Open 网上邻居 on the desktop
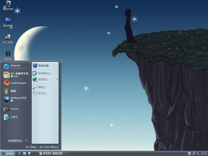Image resolution: width=208 pixels, height=156 pixels. [x=8, y=38]
